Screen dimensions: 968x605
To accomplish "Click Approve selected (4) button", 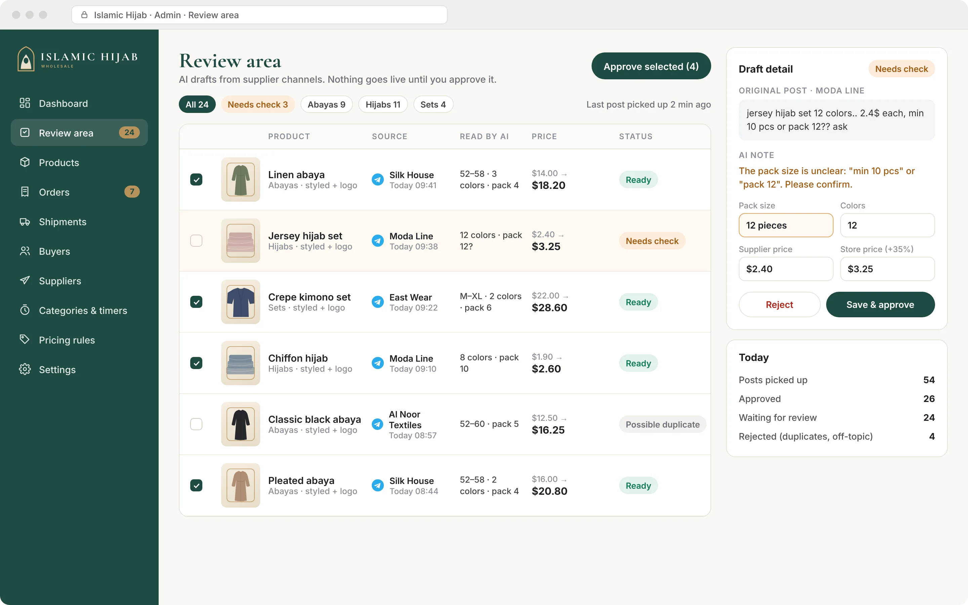I will (651, 66).
